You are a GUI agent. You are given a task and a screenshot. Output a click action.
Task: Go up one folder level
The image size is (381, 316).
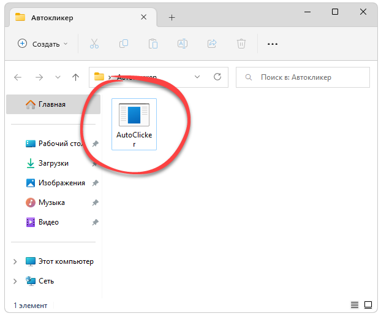point(75,77)
